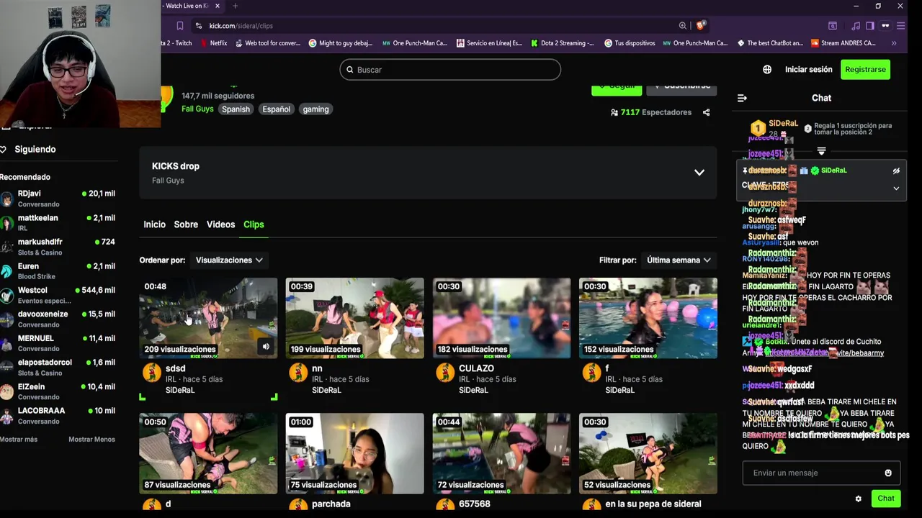
Task: Expand leaderboard arrow under SiDeRaL gifter
Action: click(821, 151)
